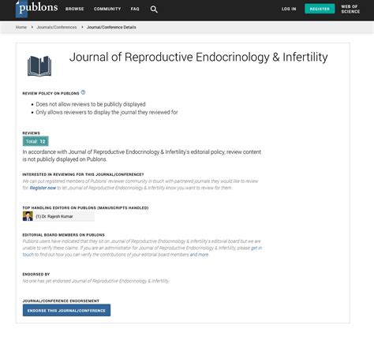Click the Review Policy on Publons heading
Screen dimensions: 374x340
[x=50, y=93]
